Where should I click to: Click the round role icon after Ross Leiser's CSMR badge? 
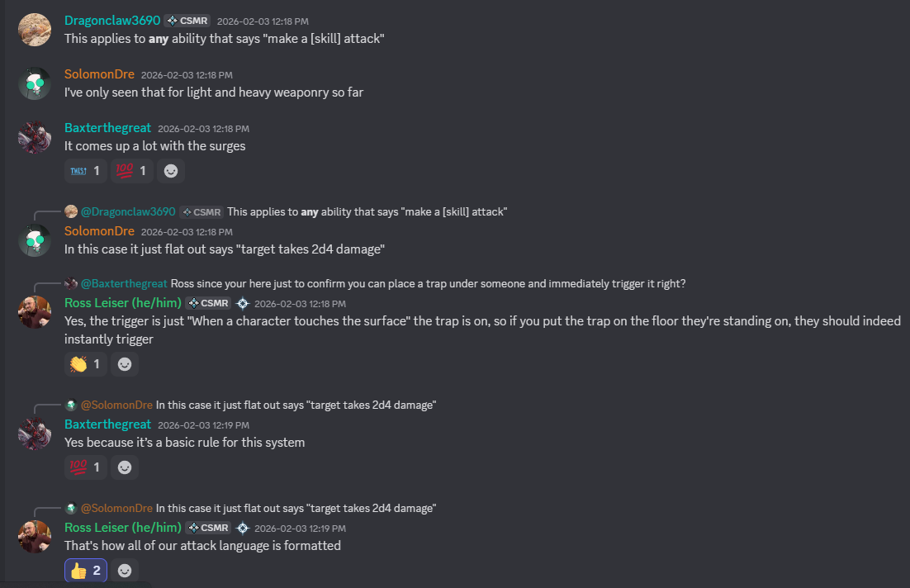[x=243, y=303]
